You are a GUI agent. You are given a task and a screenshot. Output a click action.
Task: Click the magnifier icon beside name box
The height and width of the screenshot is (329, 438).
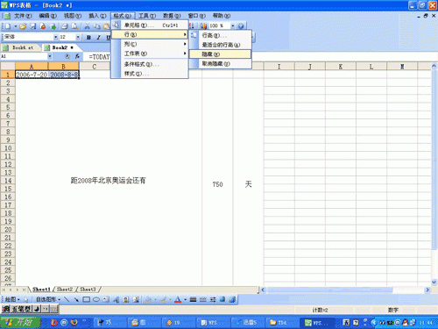67,56
